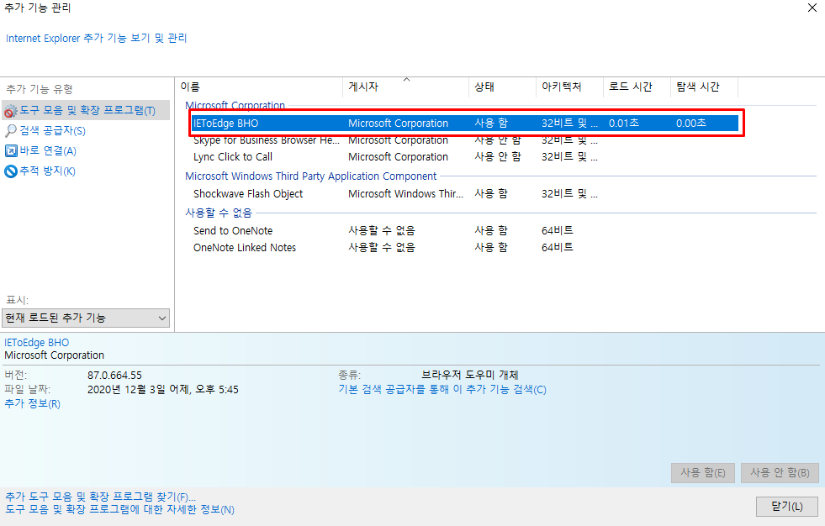
Task: Sort by 아키텍처 column header
Action: (x=569, y=87)
